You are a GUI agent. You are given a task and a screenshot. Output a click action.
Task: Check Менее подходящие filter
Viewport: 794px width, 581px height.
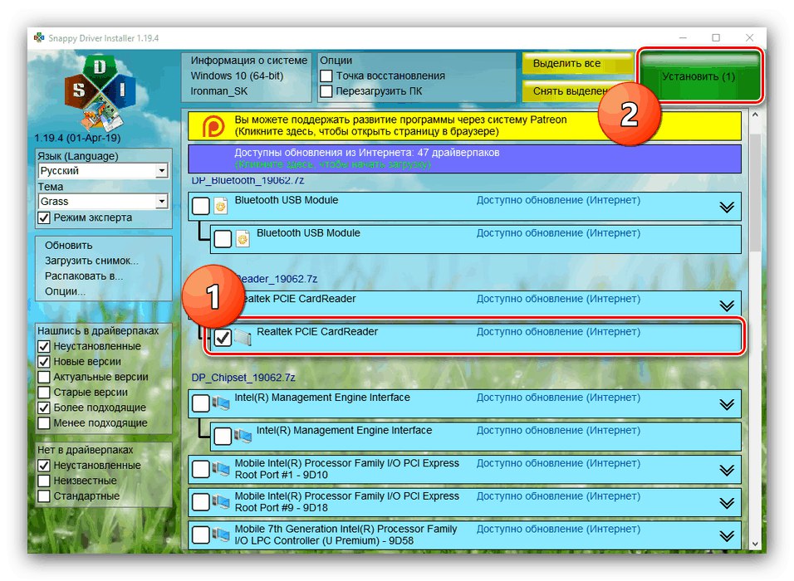[x=44, y=423]
